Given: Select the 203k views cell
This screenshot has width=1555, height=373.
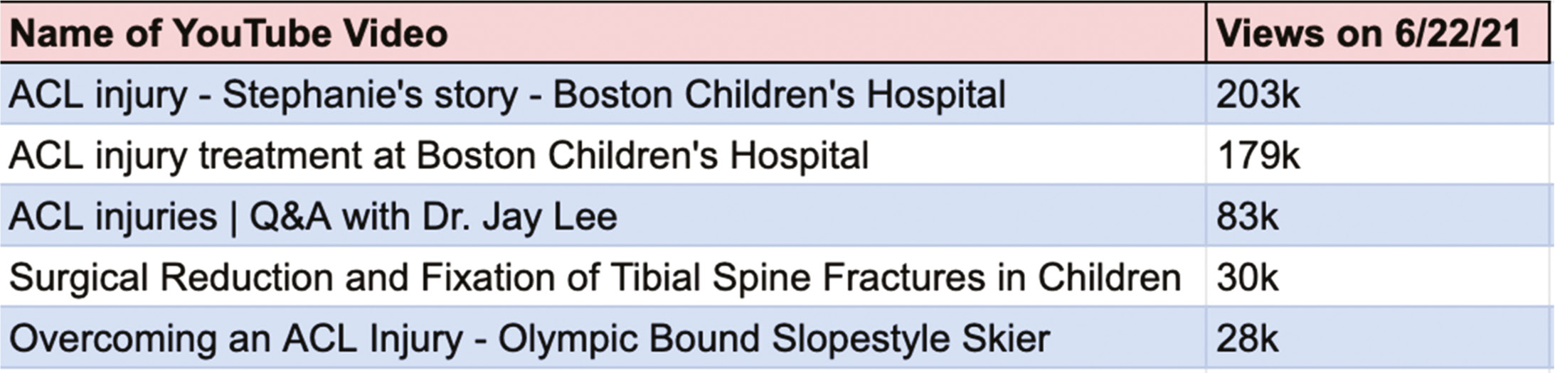Looking at the screenshot, I should click(1379, 94).
